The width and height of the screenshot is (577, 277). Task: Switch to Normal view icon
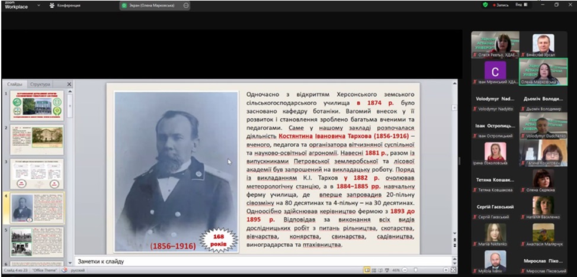pos(367,270)
